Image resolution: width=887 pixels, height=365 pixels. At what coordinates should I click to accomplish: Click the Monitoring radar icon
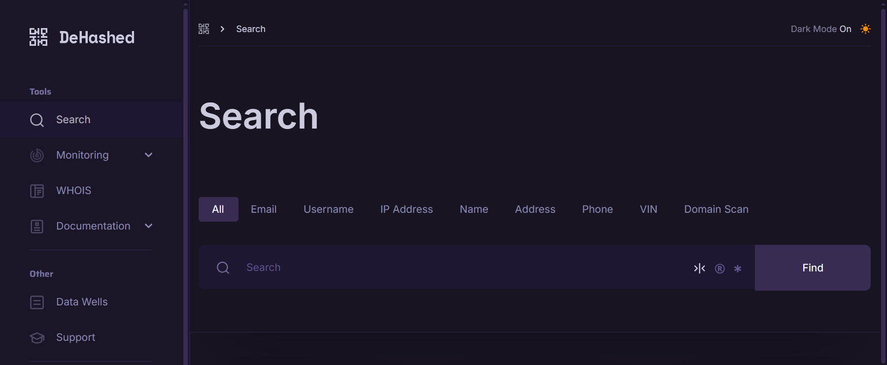tap(37, 155)
